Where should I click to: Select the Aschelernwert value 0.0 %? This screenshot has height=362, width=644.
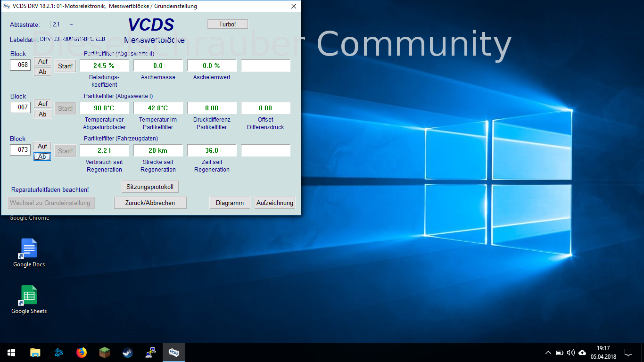(x=212, y=66)
